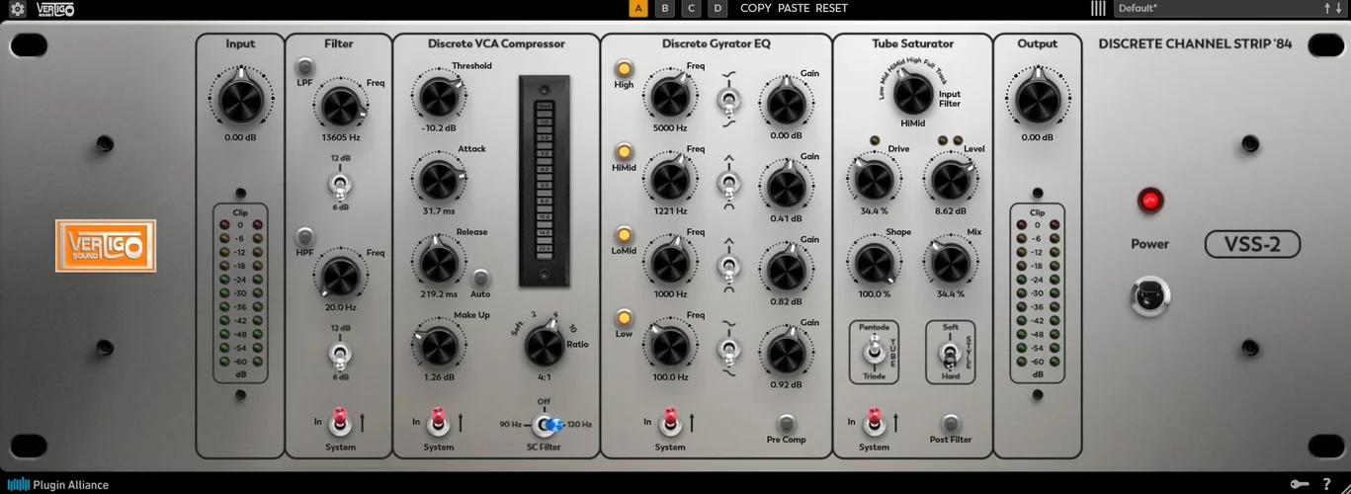Toggle the HiMid EQ band lamp
The image size is (1351, 494).
coord(624,151)
